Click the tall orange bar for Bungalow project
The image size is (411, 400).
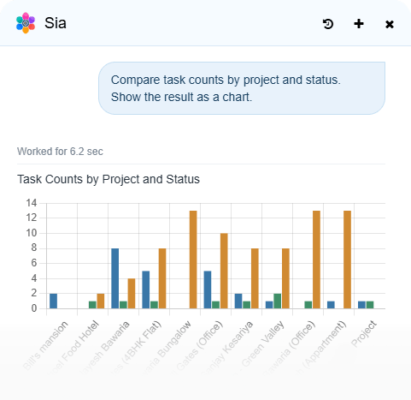coord(193,260)
